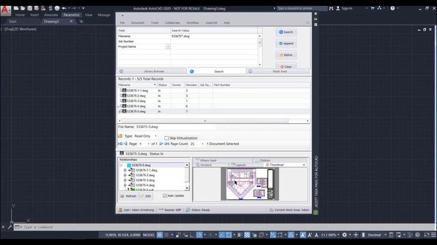Collapse the 533675-5.dwg relationships root node
Screen dimensions: 437x245
(x=121, y=165)
